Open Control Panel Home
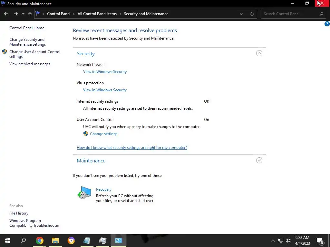330x247 pixels. coord(27,28)
